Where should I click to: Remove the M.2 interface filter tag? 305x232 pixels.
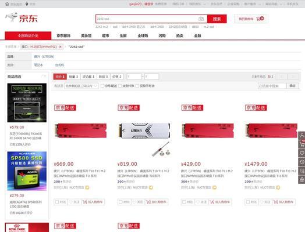[x=61, y=47]
